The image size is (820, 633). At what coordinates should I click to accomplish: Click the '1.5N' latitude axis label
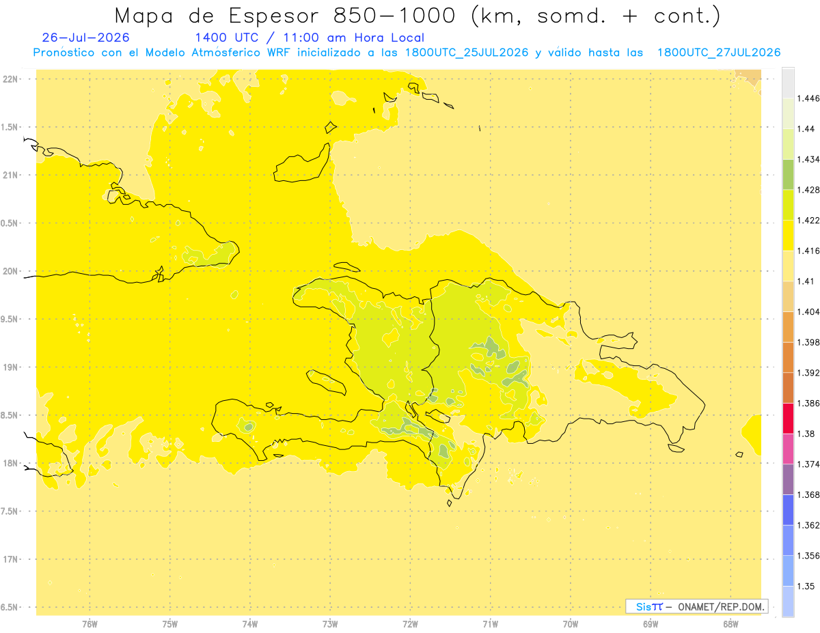10,128
